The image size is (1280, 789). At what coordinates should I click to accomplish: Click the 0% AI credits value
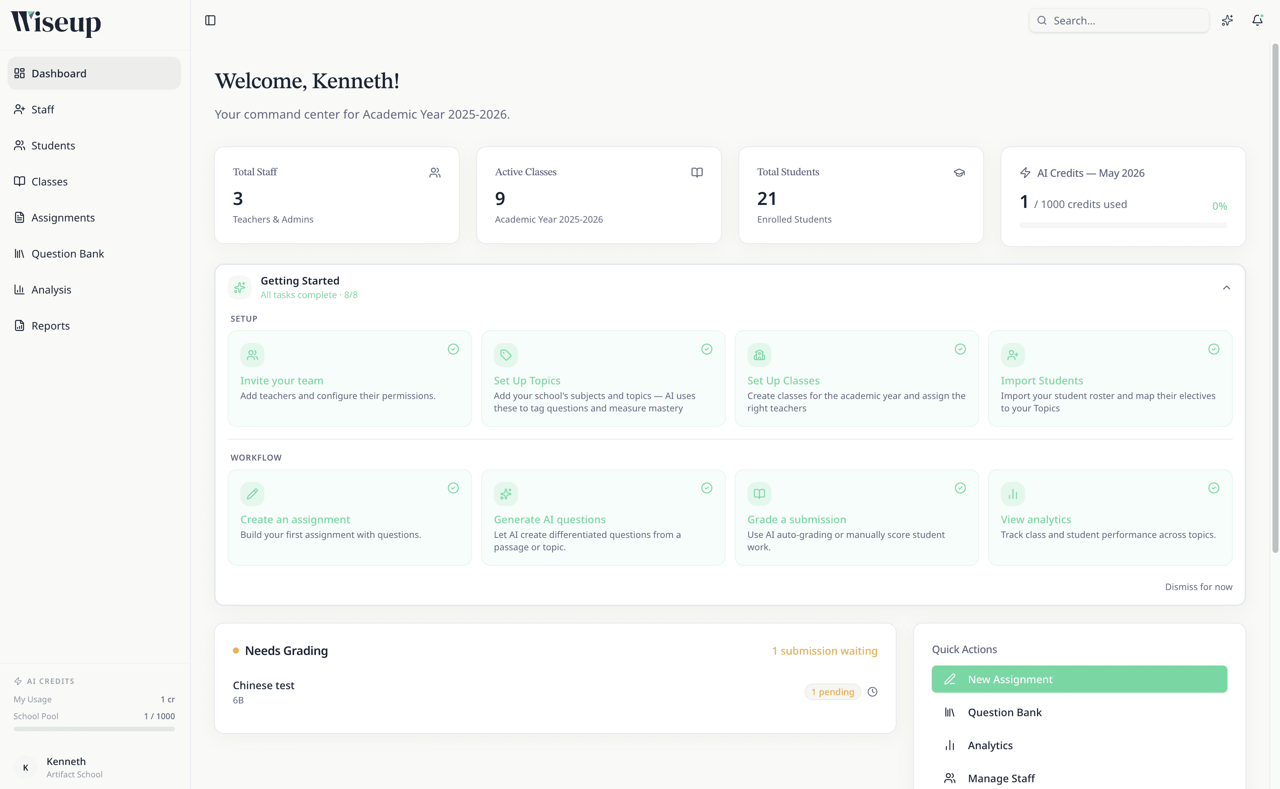click(x=1220, y=206)
